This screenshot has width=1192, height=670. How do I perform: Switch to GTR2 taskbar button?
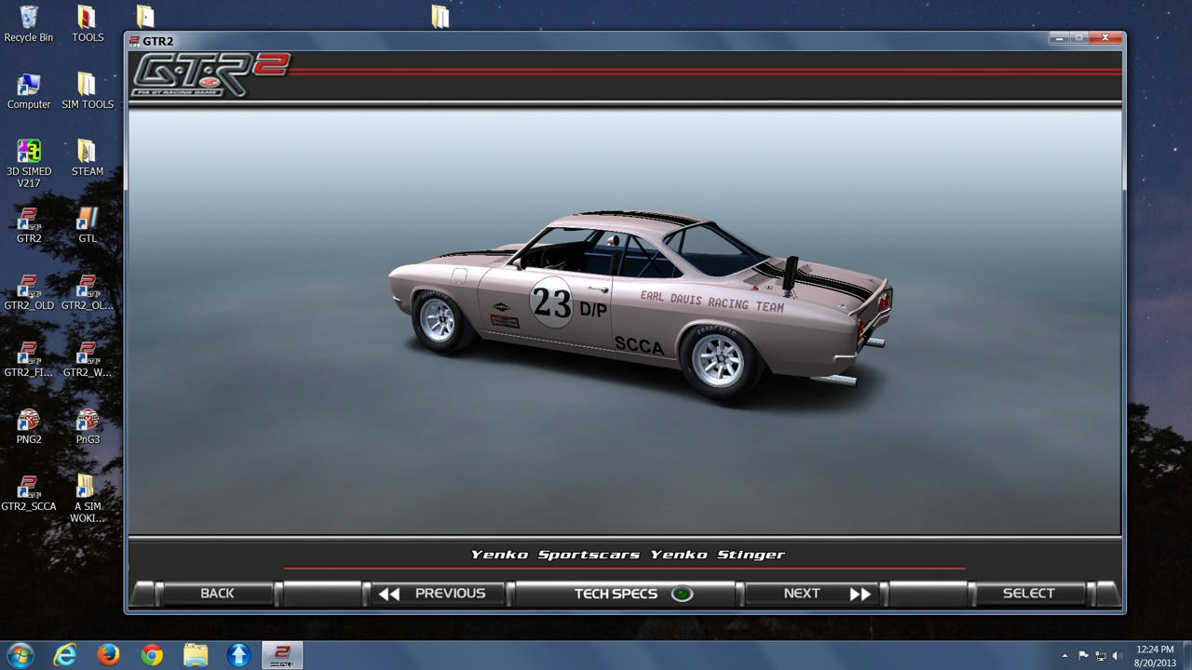pyautogui.click(x=282, y=655)
